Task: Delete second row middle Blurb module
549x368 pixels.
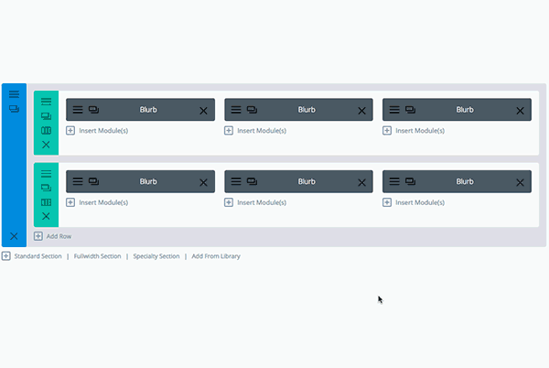Action: (361, 182)
